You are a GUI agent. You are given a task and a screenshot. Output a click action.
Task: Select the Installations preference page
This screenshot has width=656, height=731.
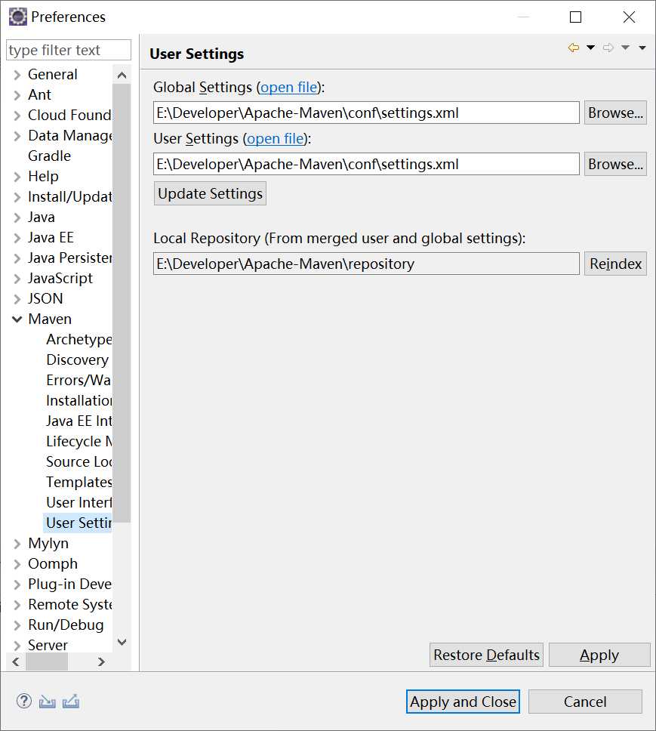pyautogui.click(x=79, y=401)
